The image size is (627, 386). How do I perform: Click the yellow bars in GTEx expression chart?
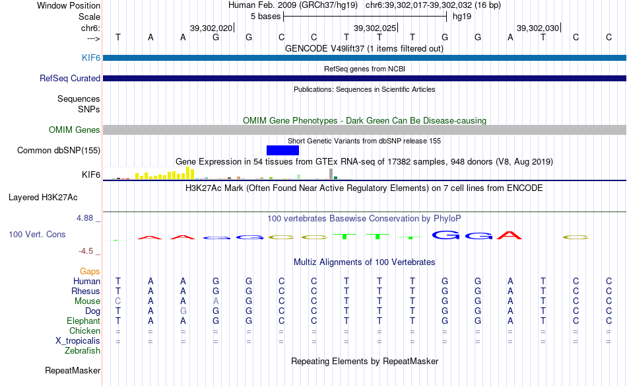(x=165, y=173)
